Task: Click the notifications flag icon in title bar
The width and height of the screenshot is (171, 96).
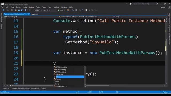Action: [127, 4]
